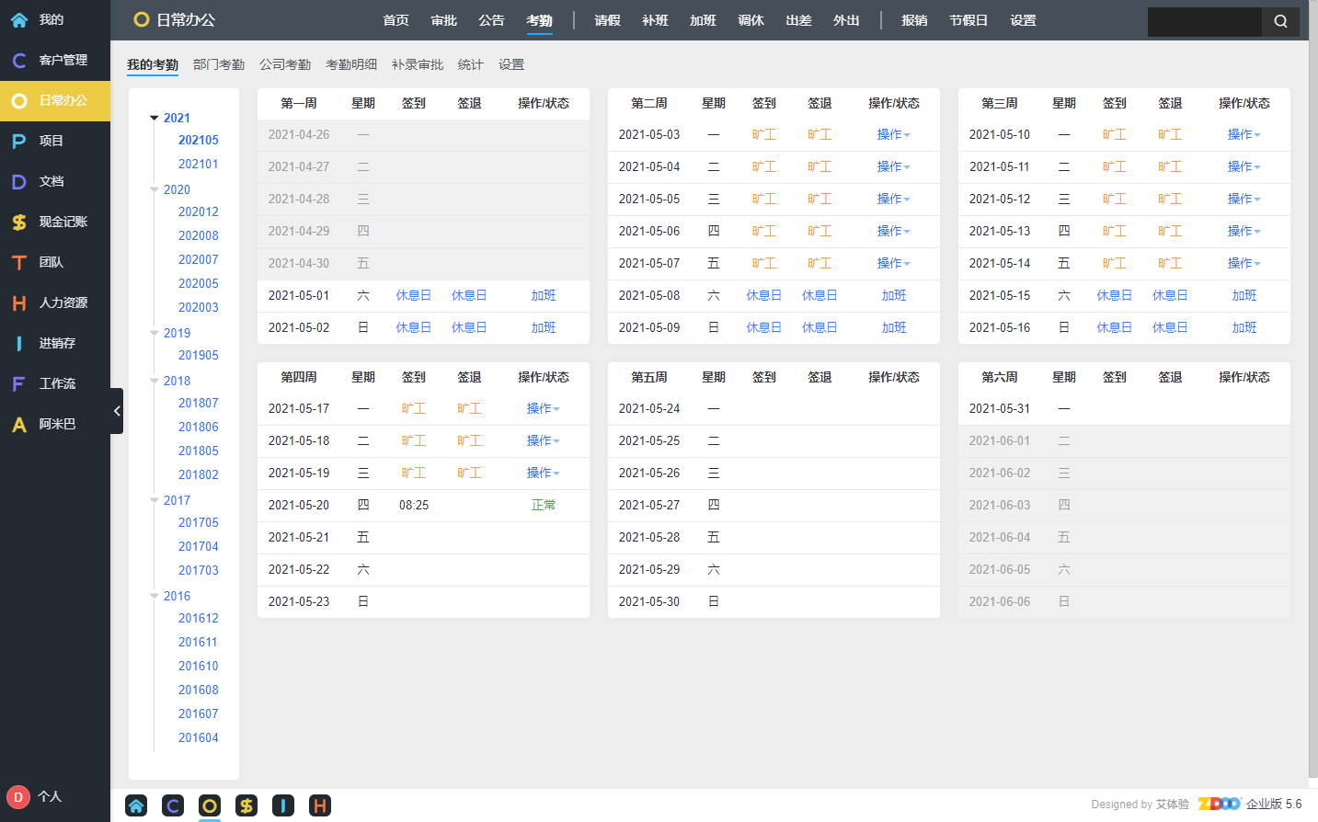Open 团队 module in sidebar
The height and width of the screenshot is (822, 1318).
coord(55,262)
